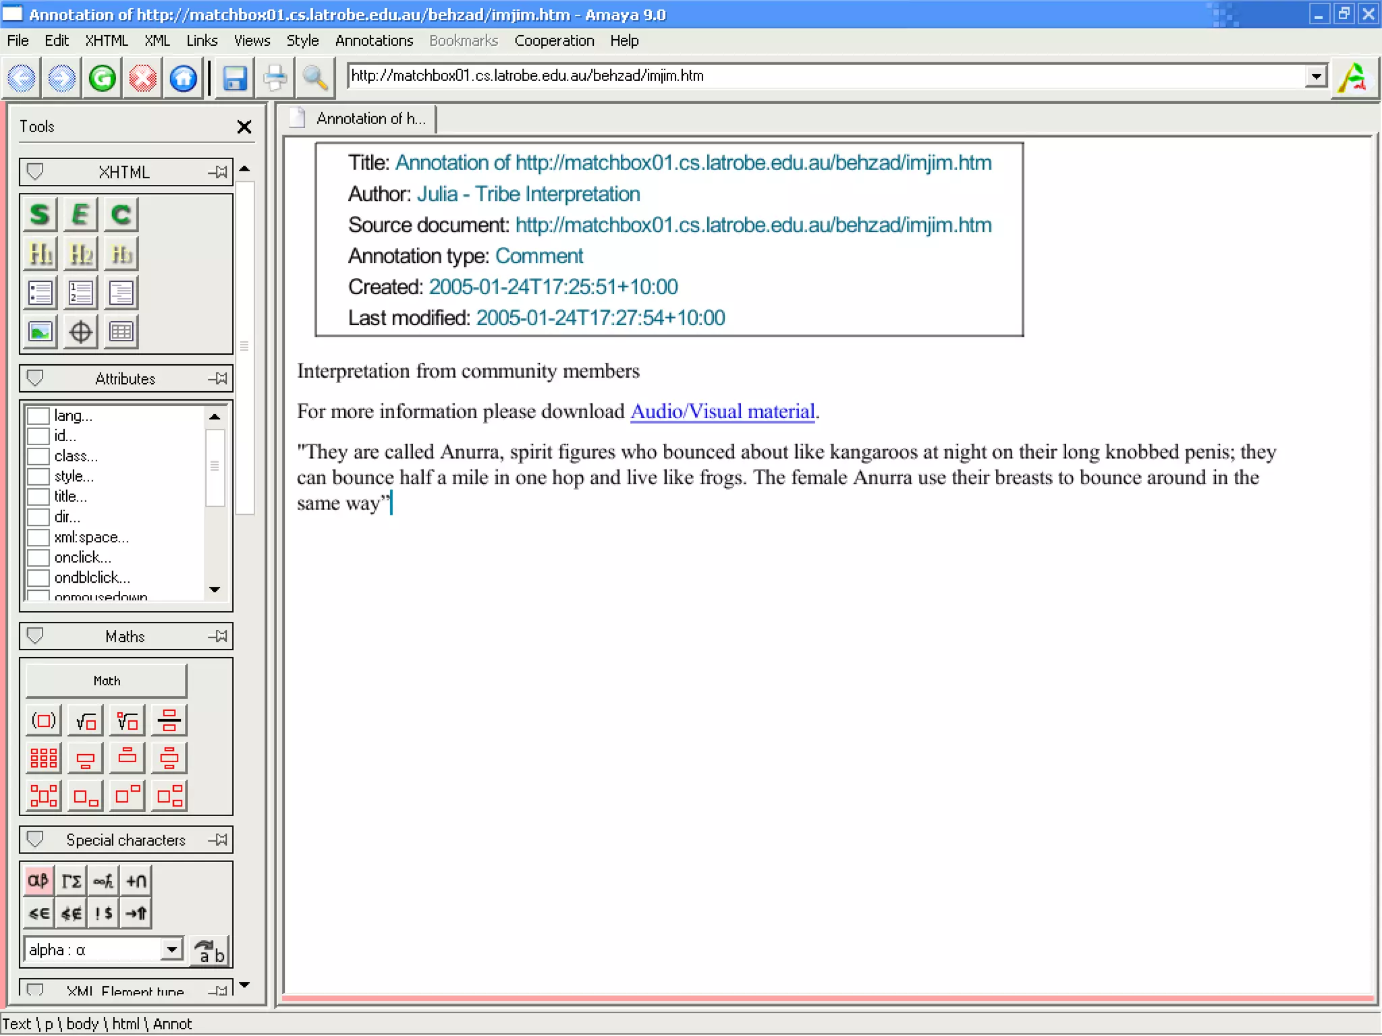Insert a Heading 1 element

40,254
